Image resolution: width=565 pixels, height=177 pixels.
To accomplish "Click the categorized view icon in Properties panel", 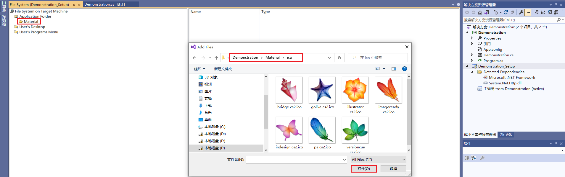I will click(x=467, y=158).
